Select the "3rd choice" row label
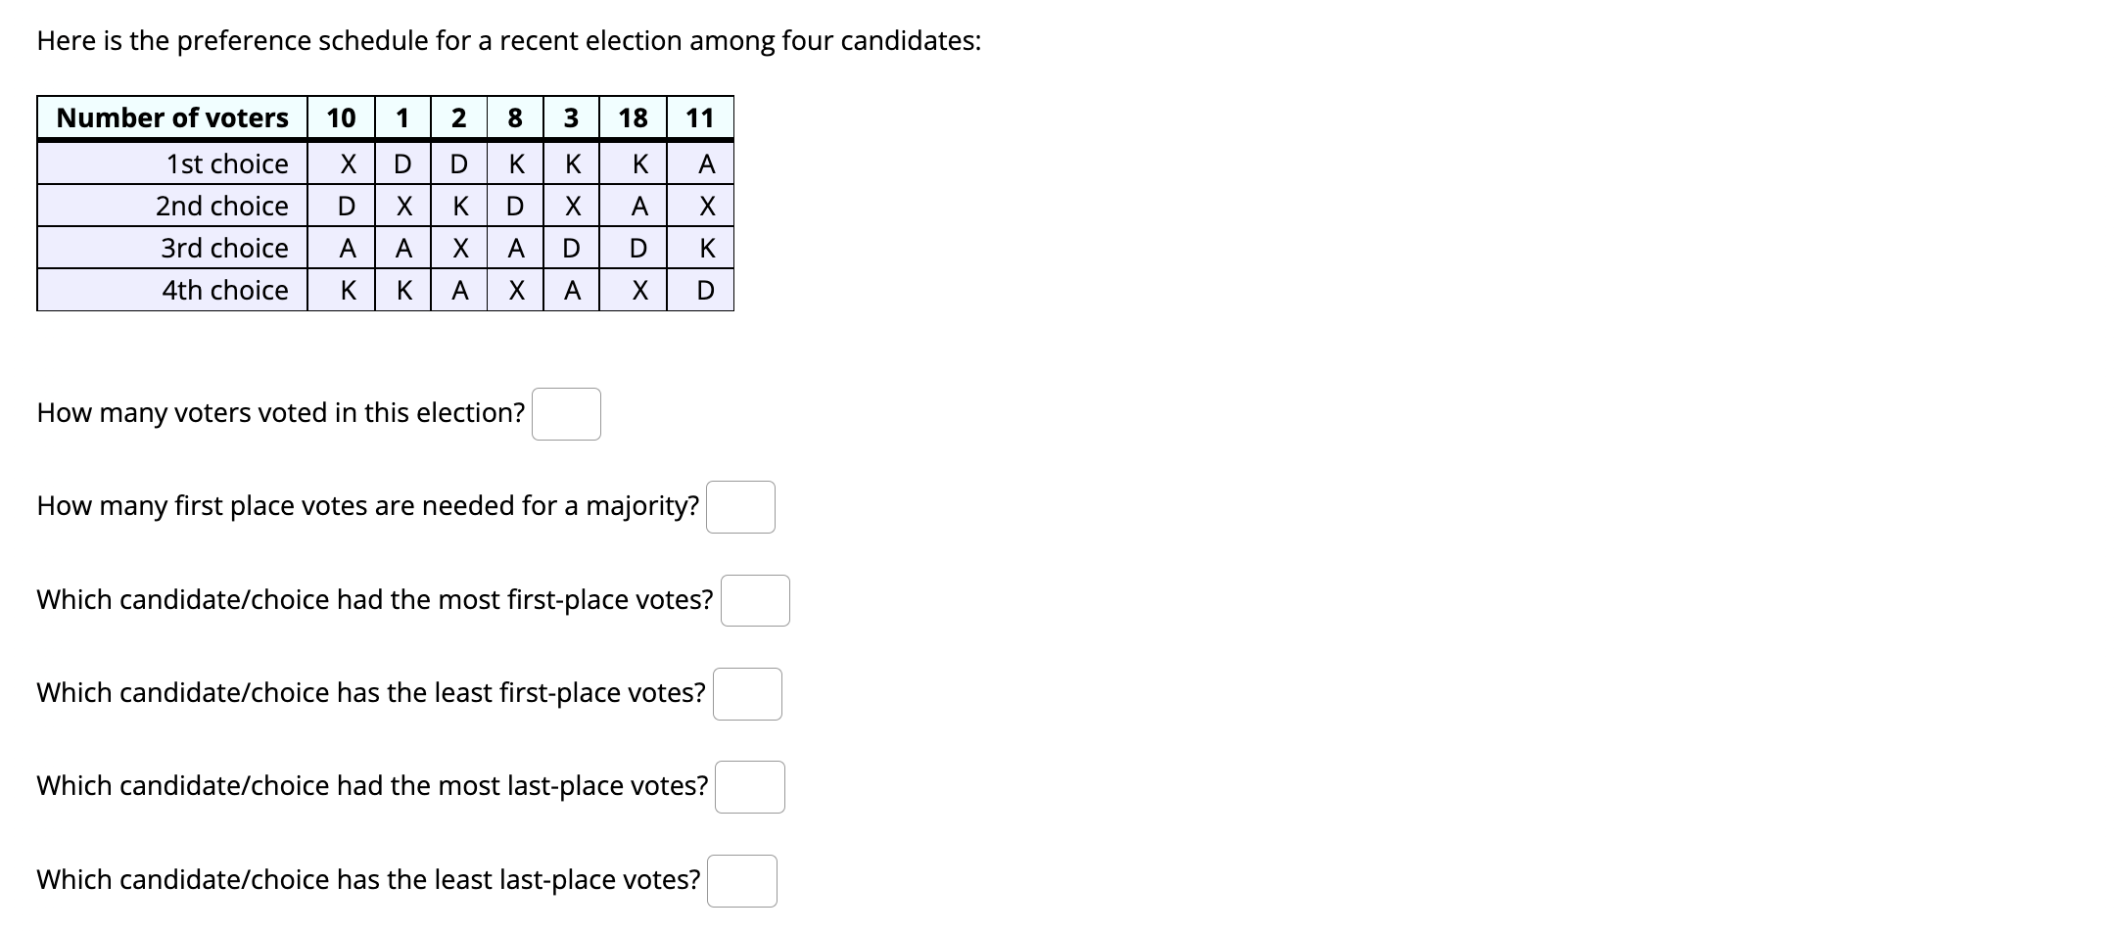 [x=224, y=248]
